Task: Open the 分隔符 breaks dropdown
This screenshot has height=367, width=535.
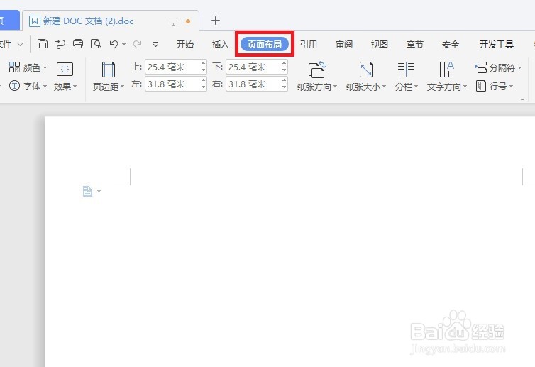Action: coord(499,67)
